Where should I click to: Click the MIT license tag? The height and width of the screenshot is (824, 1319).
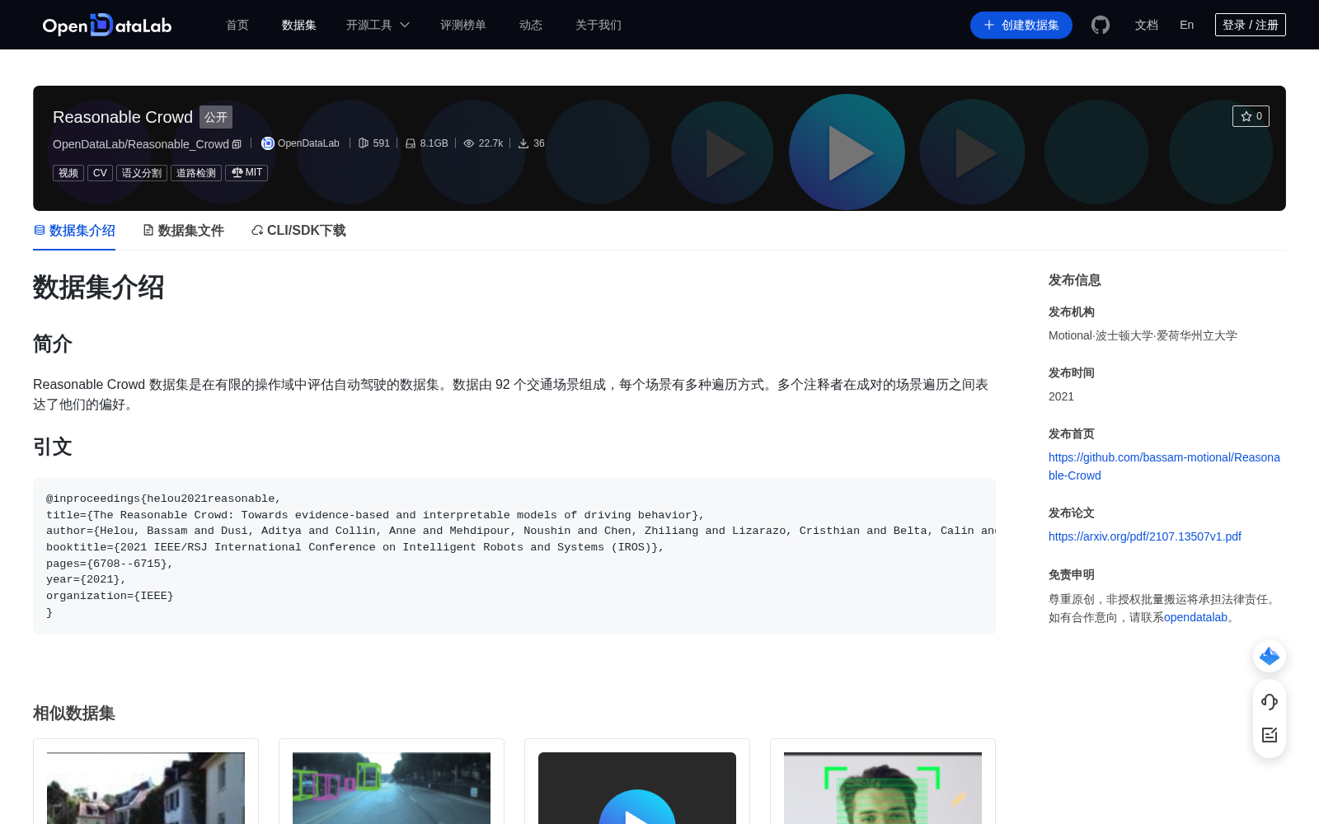(246, 173)
